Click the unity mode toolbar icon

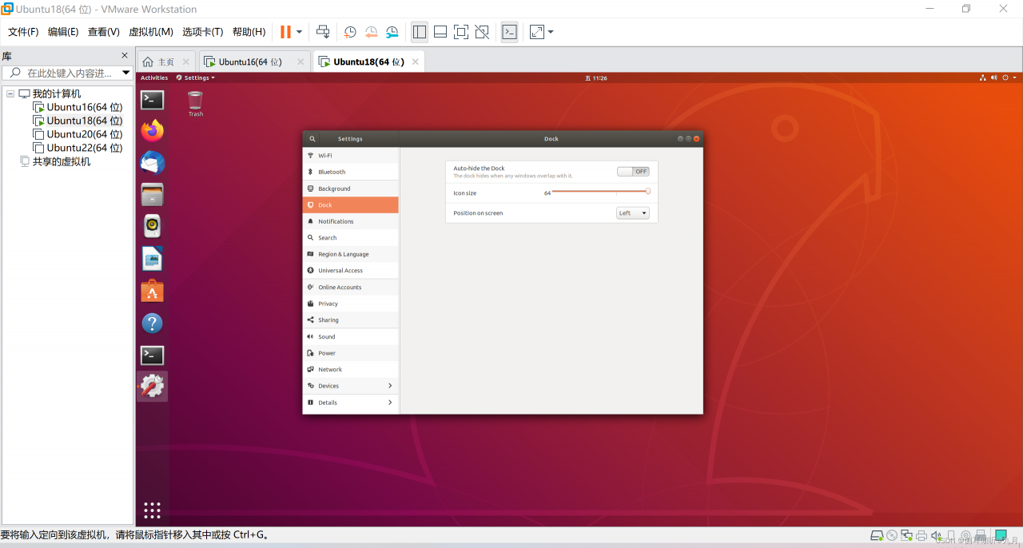coord(482,32)
